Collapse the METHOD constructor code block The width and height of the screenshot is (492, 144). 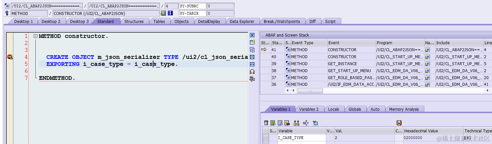[x=35, y=36]
